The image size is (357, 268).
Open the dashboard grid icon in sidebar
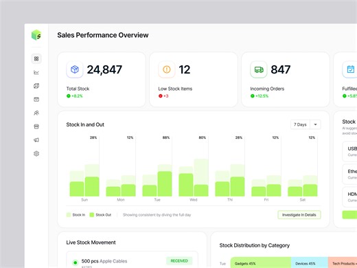[36, 59]
